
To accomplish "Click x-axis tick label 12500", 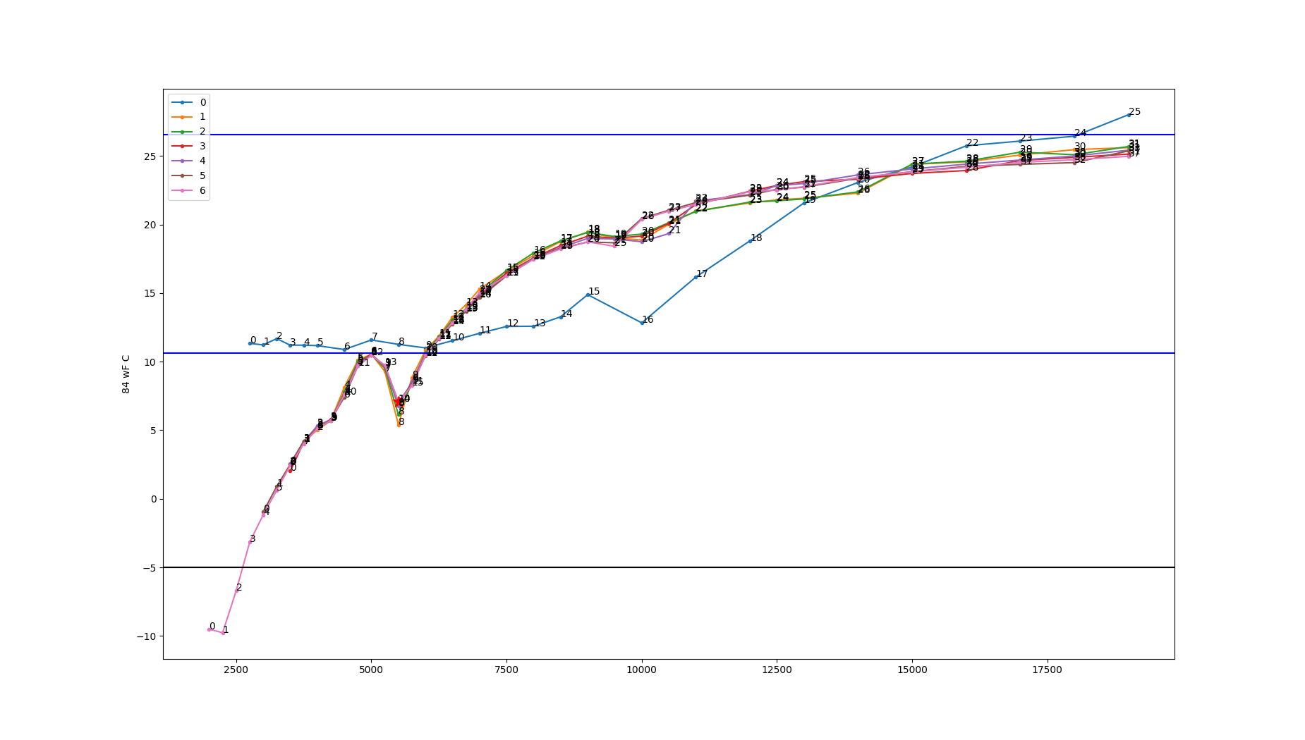I will (x=777, y=670).
